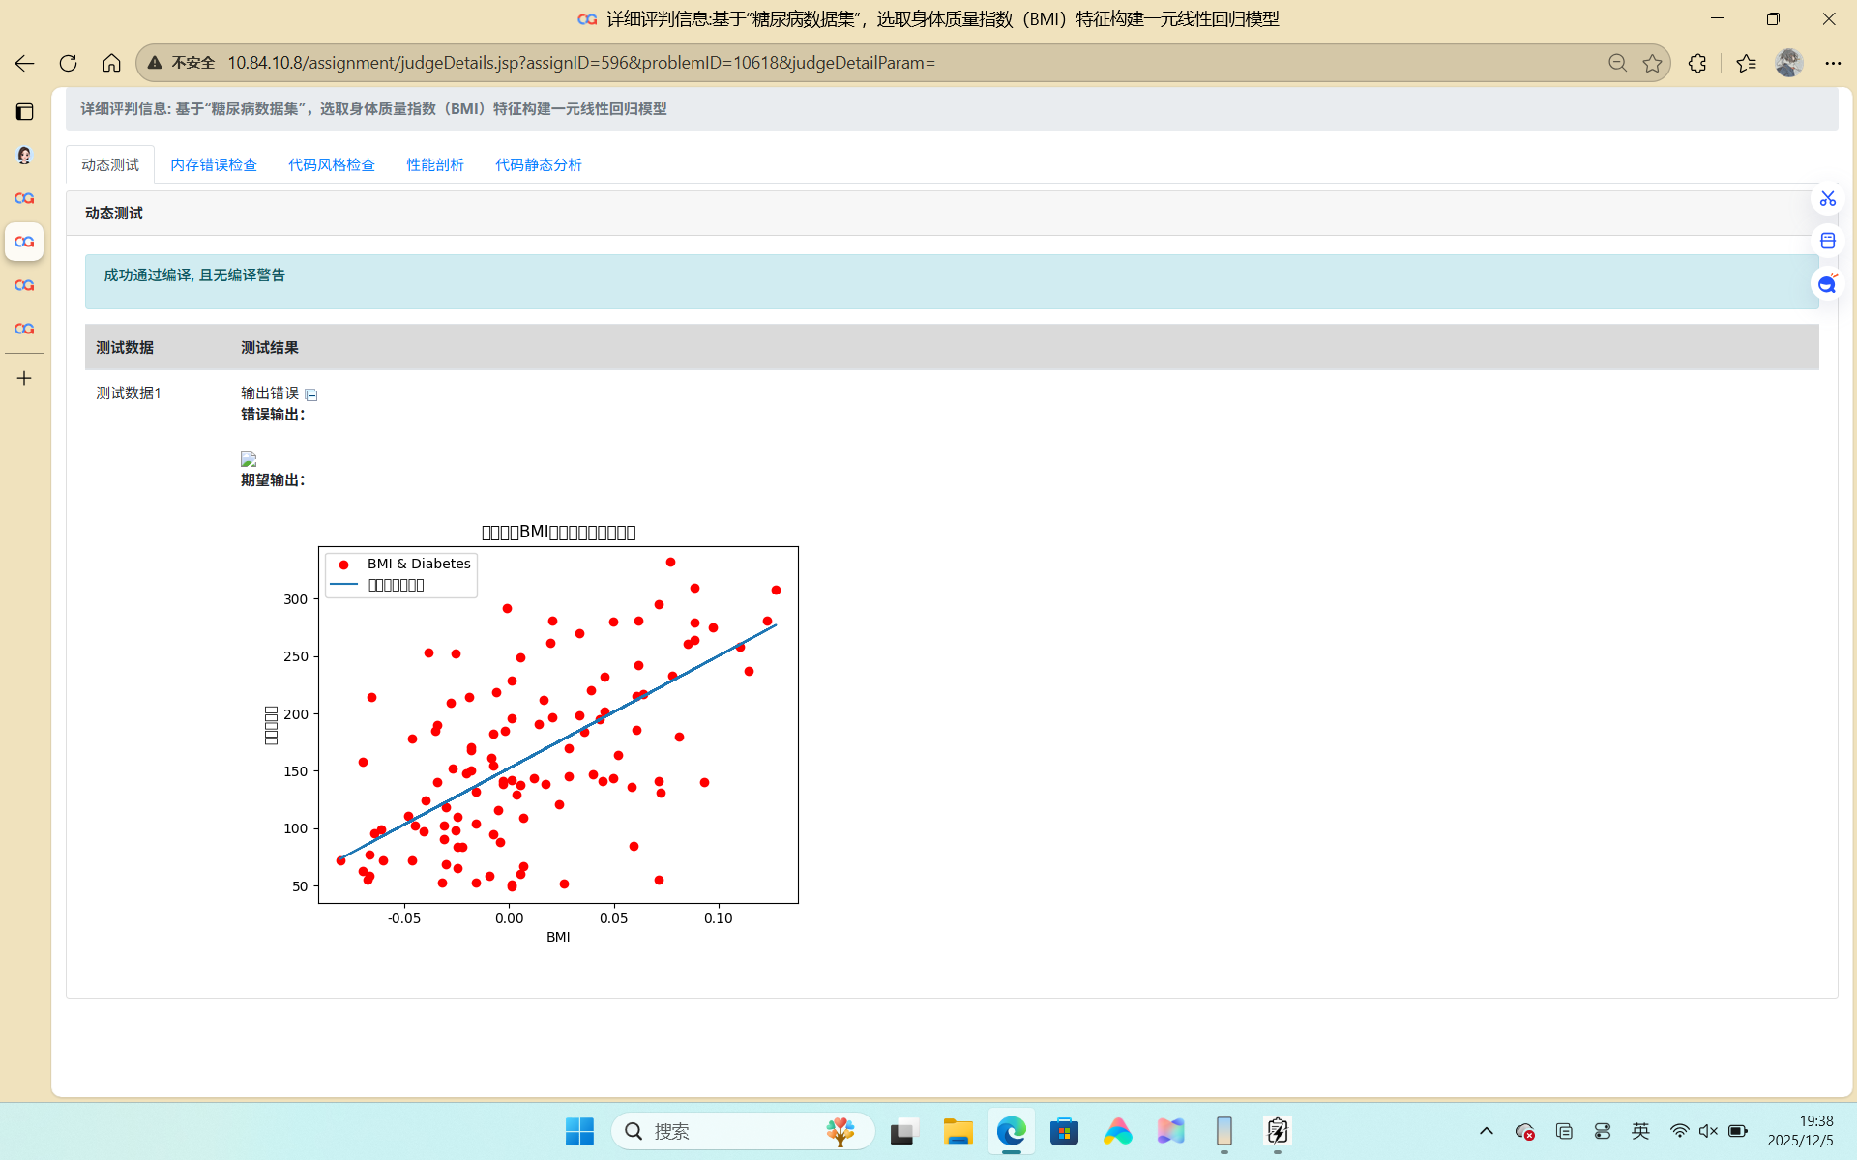Go to the browser home page
The height and width of the screenshot is (1160, 1857).
point(111,63)
